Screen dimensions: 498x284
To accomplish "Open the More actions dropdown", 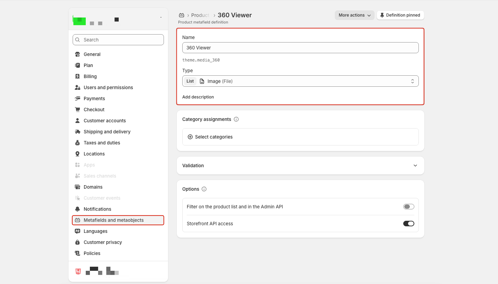I will (354, 15).
